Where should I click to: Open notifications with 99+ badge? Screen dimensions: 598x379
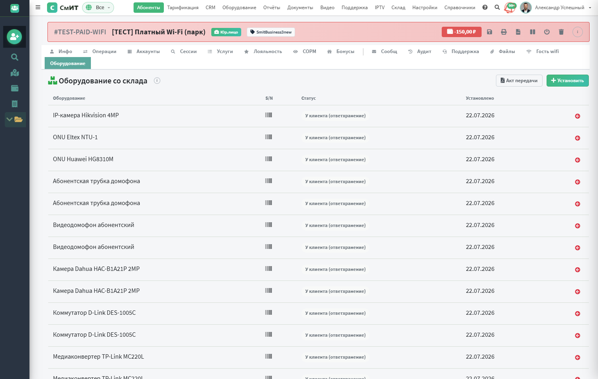510,7
